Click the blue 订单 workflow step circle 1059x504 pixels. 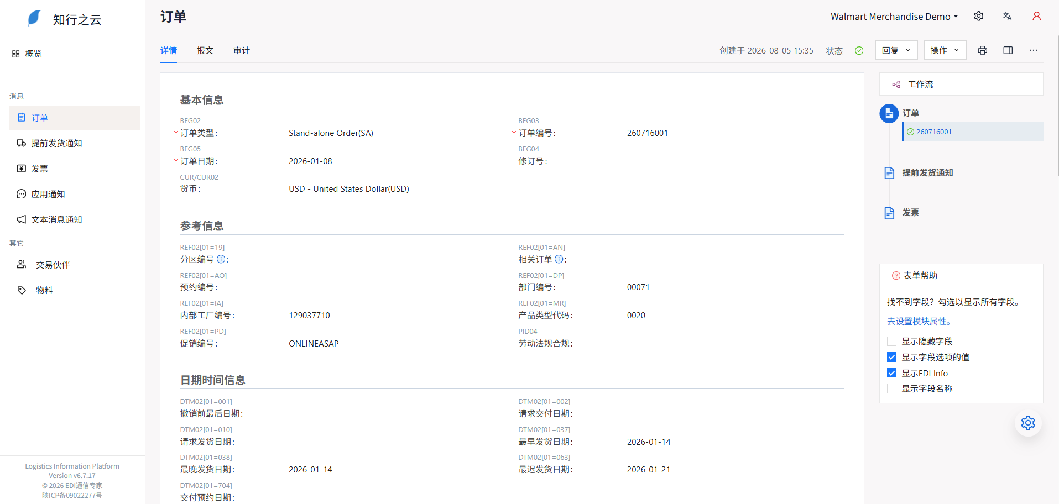coord(889,113)
